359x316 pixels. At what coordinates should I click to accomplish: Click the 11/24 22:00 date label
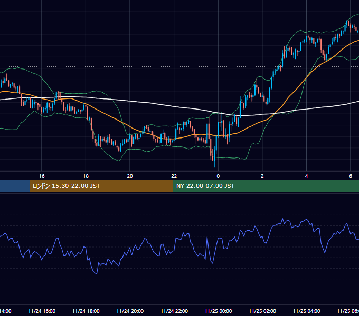(x=174, y=311)
